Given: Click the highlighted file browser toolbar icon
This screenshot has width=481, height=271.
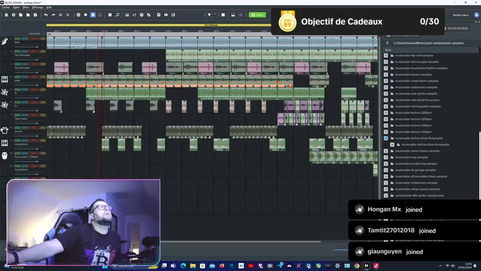Looking at the screenshot, I should (93, 15).
